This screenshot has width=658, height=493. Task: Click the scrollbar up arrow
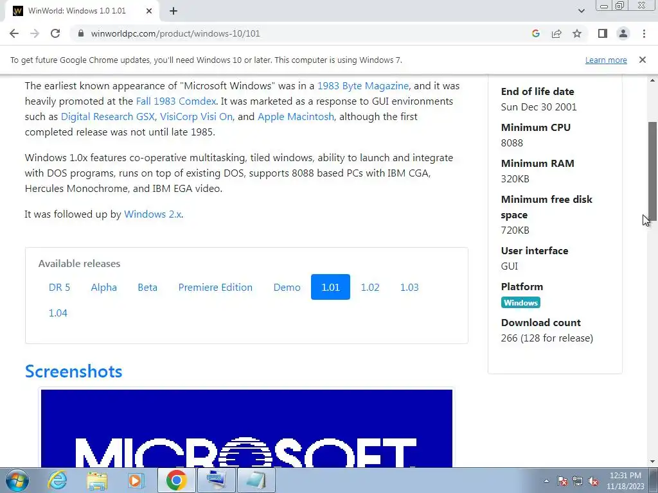click(x=652, y=80)
